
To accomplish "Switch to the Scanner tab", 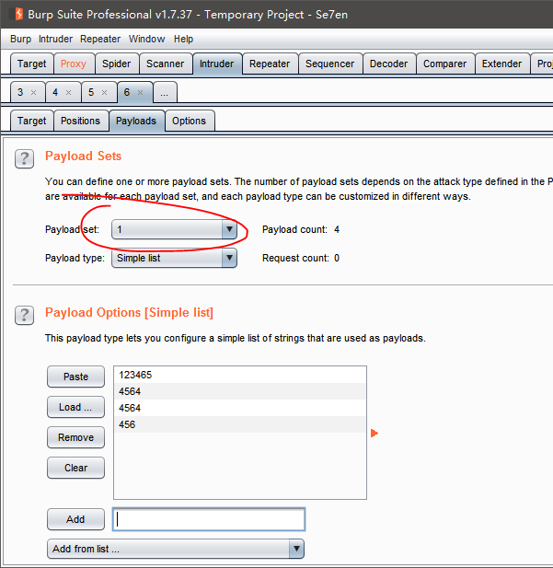I will click(x=165, y=64).
